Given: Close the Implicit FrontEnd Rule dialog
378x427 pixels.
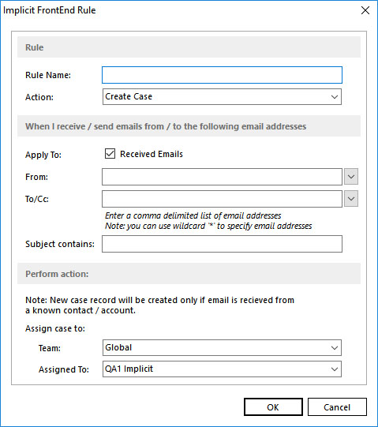Looking at the screenshot, I should point(365,10).
